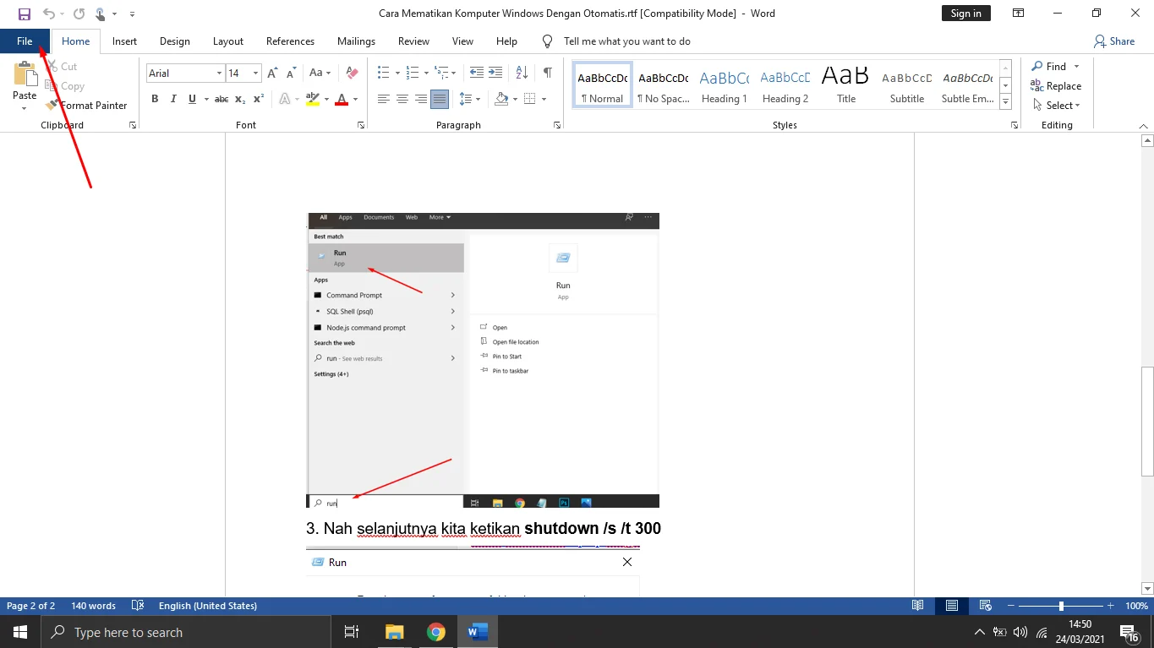Click the Sign in button
Viewport: 1154px width, 648px height.
coord(965,14)
